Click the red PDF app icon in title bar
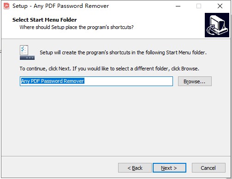Viewport: 232px width, 179px height. pos(6,6)
